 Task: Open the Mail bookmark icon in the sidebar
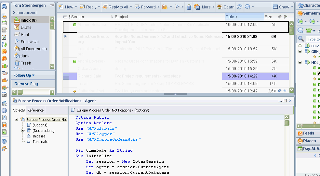tap(4, 16)
